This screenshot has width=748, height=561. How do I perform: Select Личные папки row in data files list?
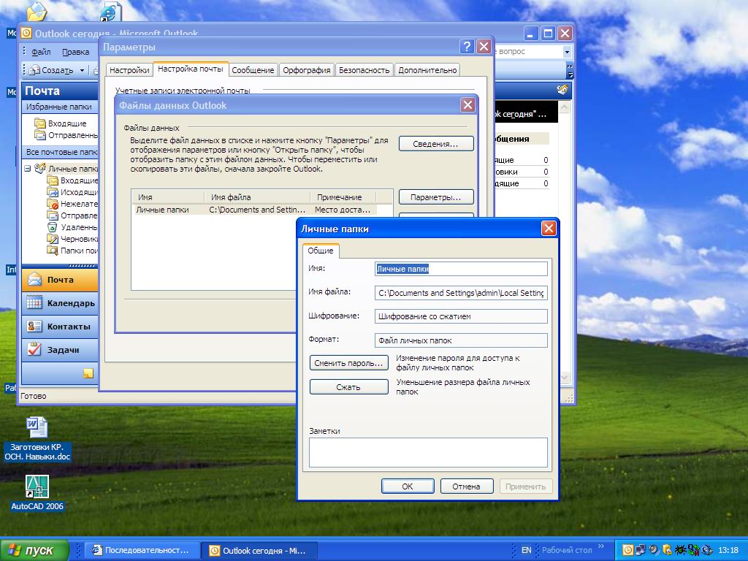click(256, 210)
